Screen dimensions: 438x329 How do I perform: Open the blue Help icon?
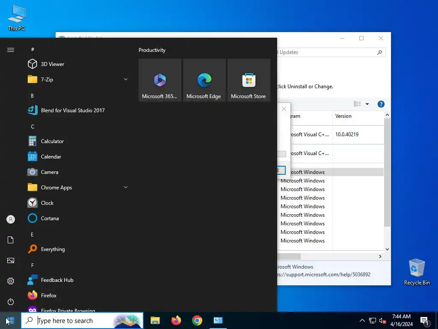point(381,104)
